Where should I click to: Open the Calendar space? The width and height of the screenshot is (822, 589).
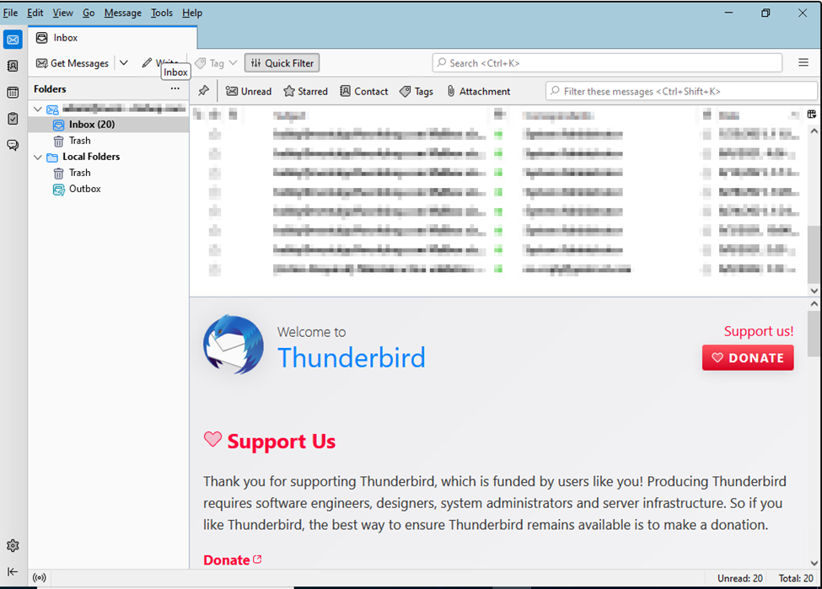(13, 93)
